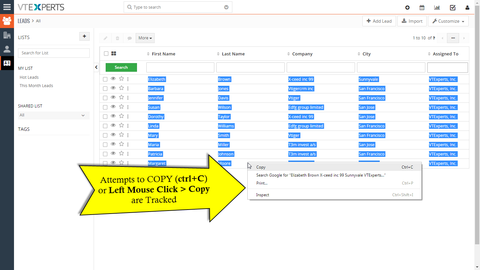Click the comment bubble toolbar icon
Viewport: 480px width, 270px height.
pyautogui.click(x=130, y=38)
